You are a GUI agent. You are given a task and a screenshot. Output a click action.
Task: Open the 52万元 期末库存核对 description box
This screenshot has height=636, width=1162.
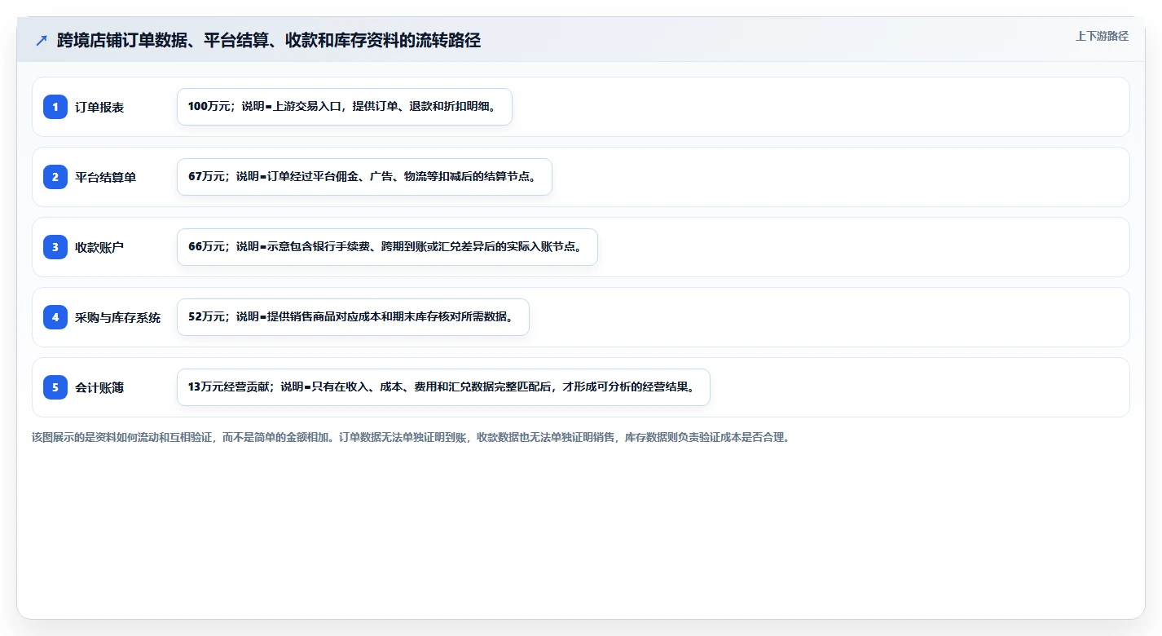tap(353, 317)
